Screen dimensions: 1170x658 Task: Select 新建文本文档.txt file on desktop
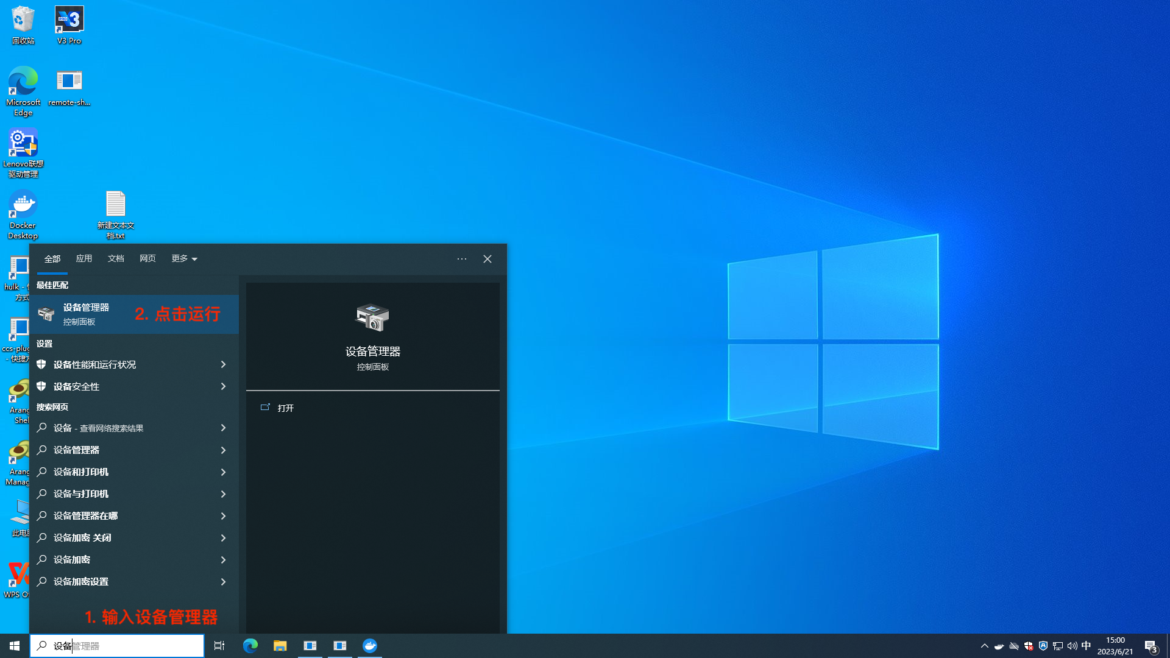pos(115,214)
